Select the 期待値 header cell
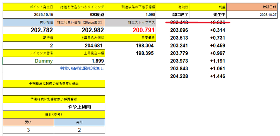Image resolution: width=280 pixels, height=136 pixels. 28,38
